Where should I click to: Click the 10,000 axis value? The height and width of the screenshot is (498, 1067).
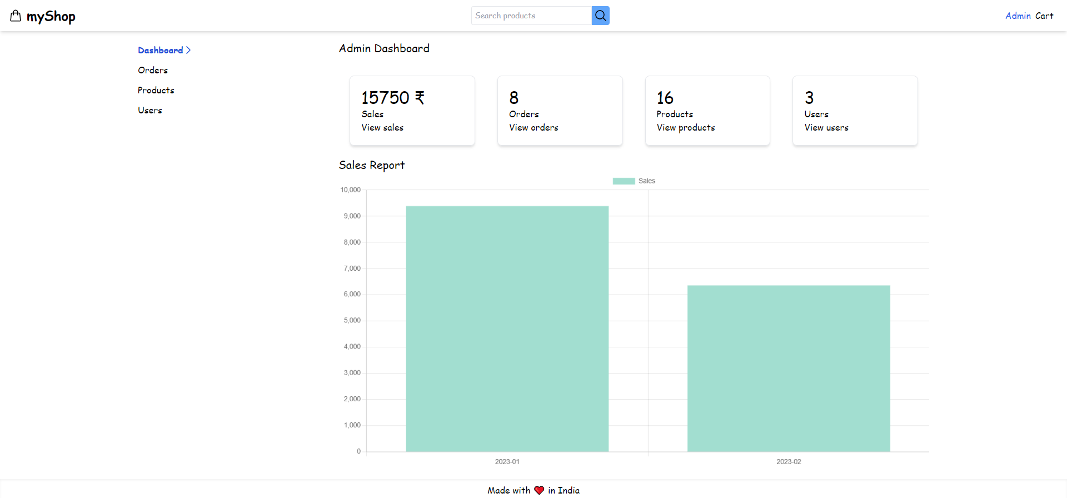coord(350,190)
